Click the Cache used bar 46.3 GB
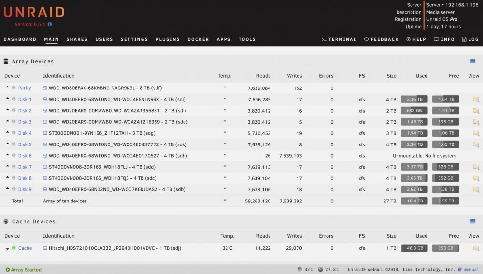The image size is (483, 274). pyautogui.click(x=414, y=248)
